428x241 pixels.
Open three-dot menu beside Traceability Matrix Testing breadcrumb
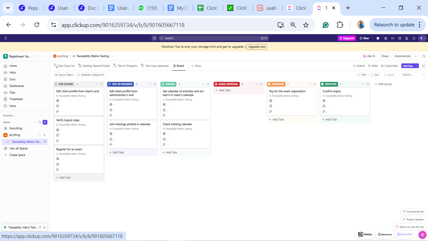click(x=112, y=56)
